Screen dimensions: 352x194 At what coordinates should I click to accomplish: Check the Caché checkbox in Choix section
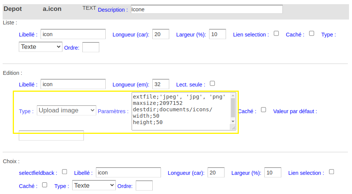coord(44,185)
